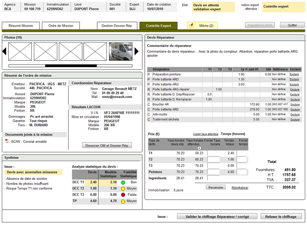This screenshot has width=307, height=226.
Task: Switch to Résumé Mission tab
Action: (21, 26)
